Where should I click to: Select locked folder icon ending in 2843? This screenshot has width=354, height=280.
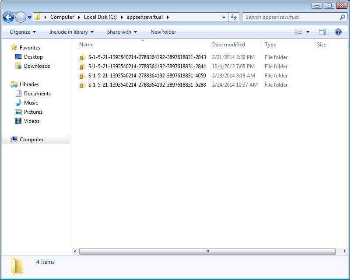click(82, 57)
